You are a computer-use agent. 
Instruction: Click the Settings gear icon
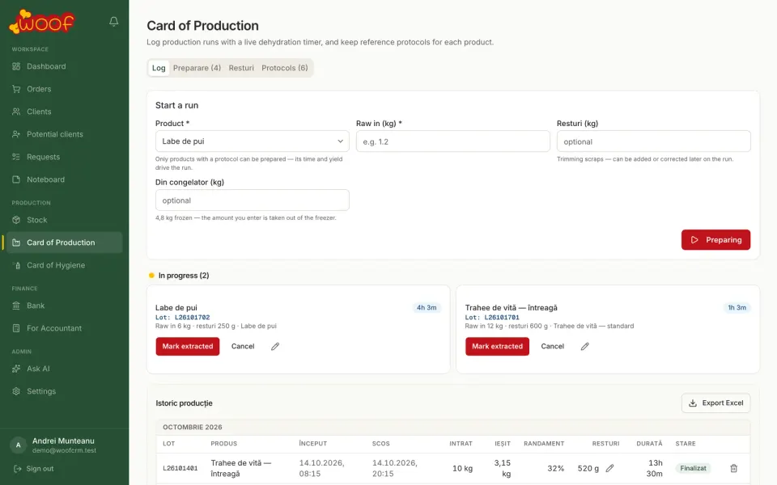coord(16,391)
